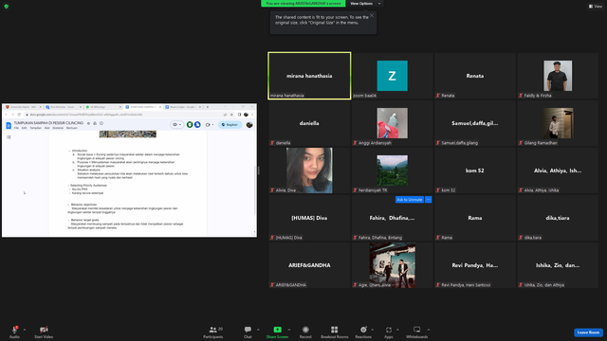Open the Reactions menu
The width and height of the screenshot is (607, 341).
[x=363, y=332]
